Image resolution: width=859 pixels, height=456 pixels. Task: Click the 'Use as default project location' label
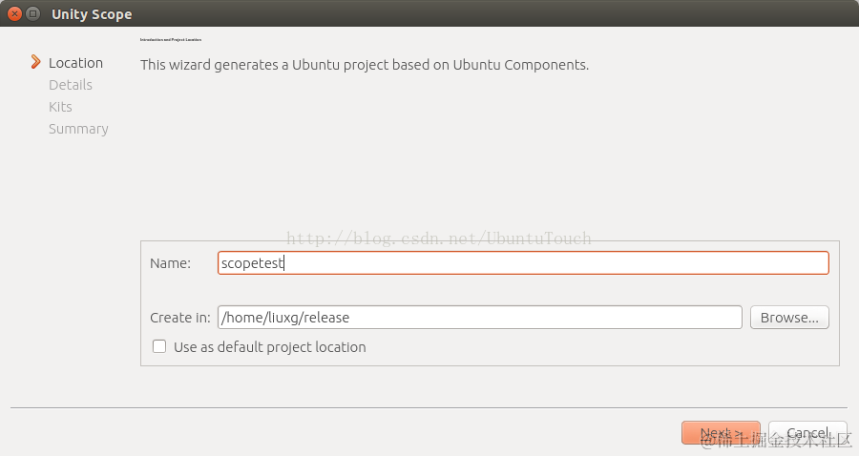[x=269, y=347]
